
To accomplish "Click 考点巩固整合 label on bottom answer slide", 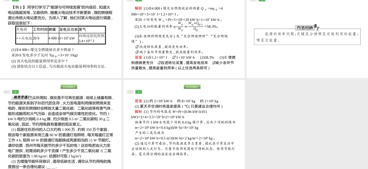I will tap(192, 87).
